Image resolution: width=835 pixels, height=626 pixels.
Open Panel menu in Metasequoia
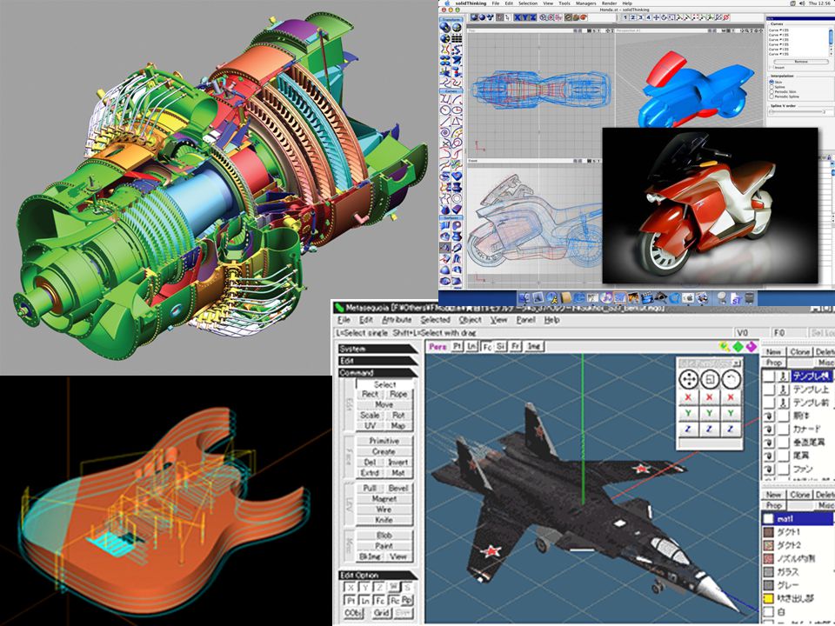[x=525, y=320]
